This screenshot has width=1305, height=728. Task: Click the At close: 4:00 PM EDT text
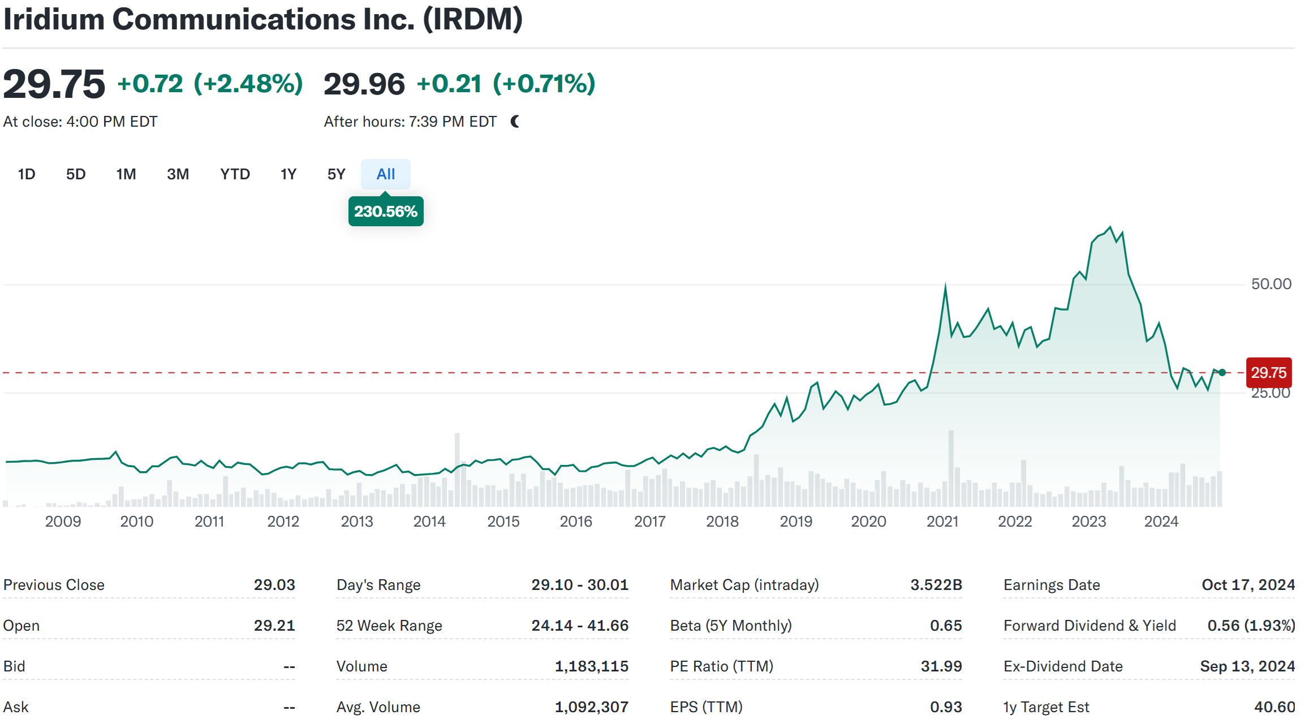(x=80, y=122)
